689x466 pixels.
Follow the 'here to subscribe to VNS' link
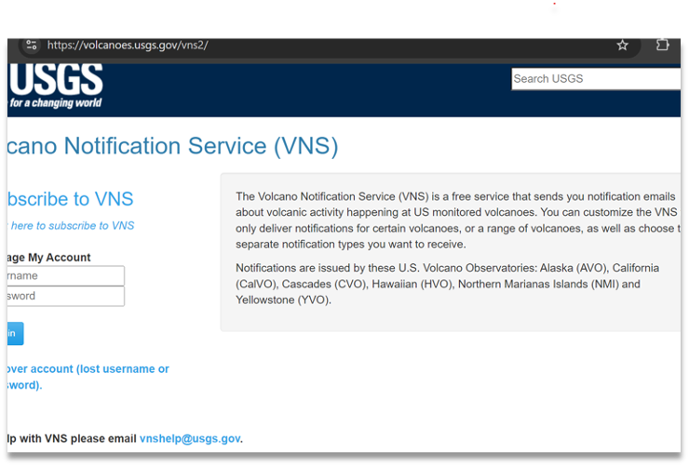pyautogui.click(x=71, y=225)
